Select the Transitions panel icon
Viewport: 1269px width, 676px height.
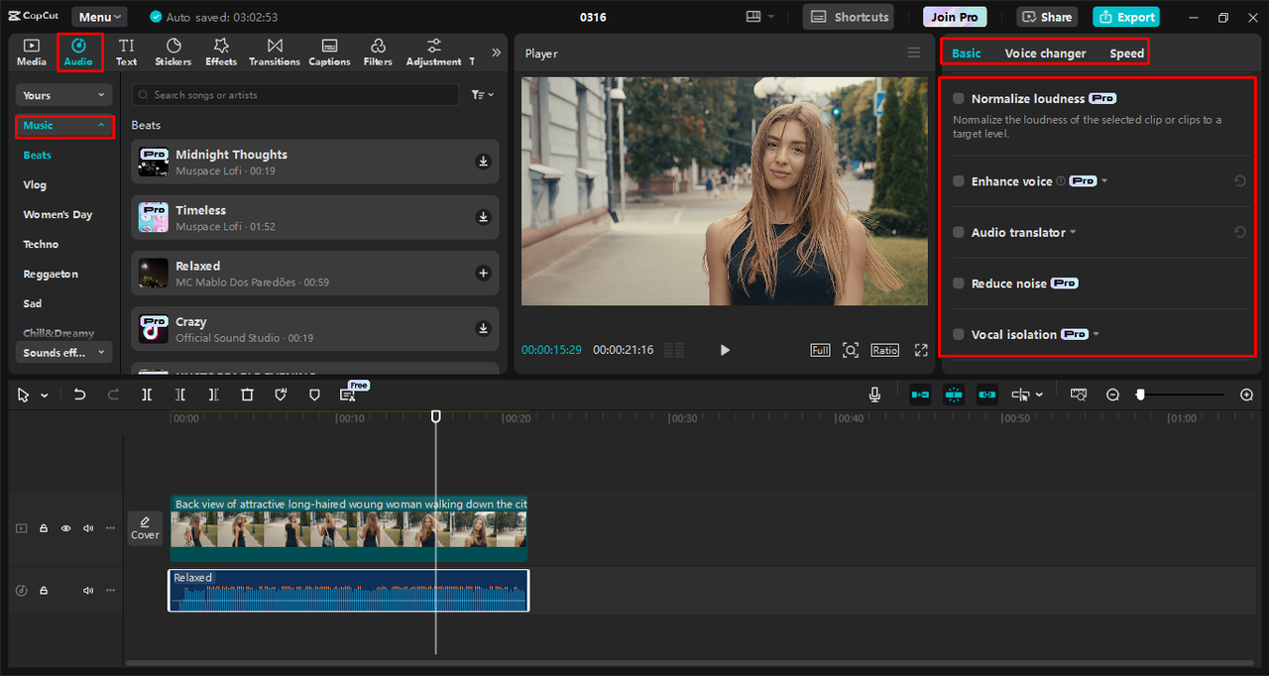pyautogui.click(x=274, y=52)
